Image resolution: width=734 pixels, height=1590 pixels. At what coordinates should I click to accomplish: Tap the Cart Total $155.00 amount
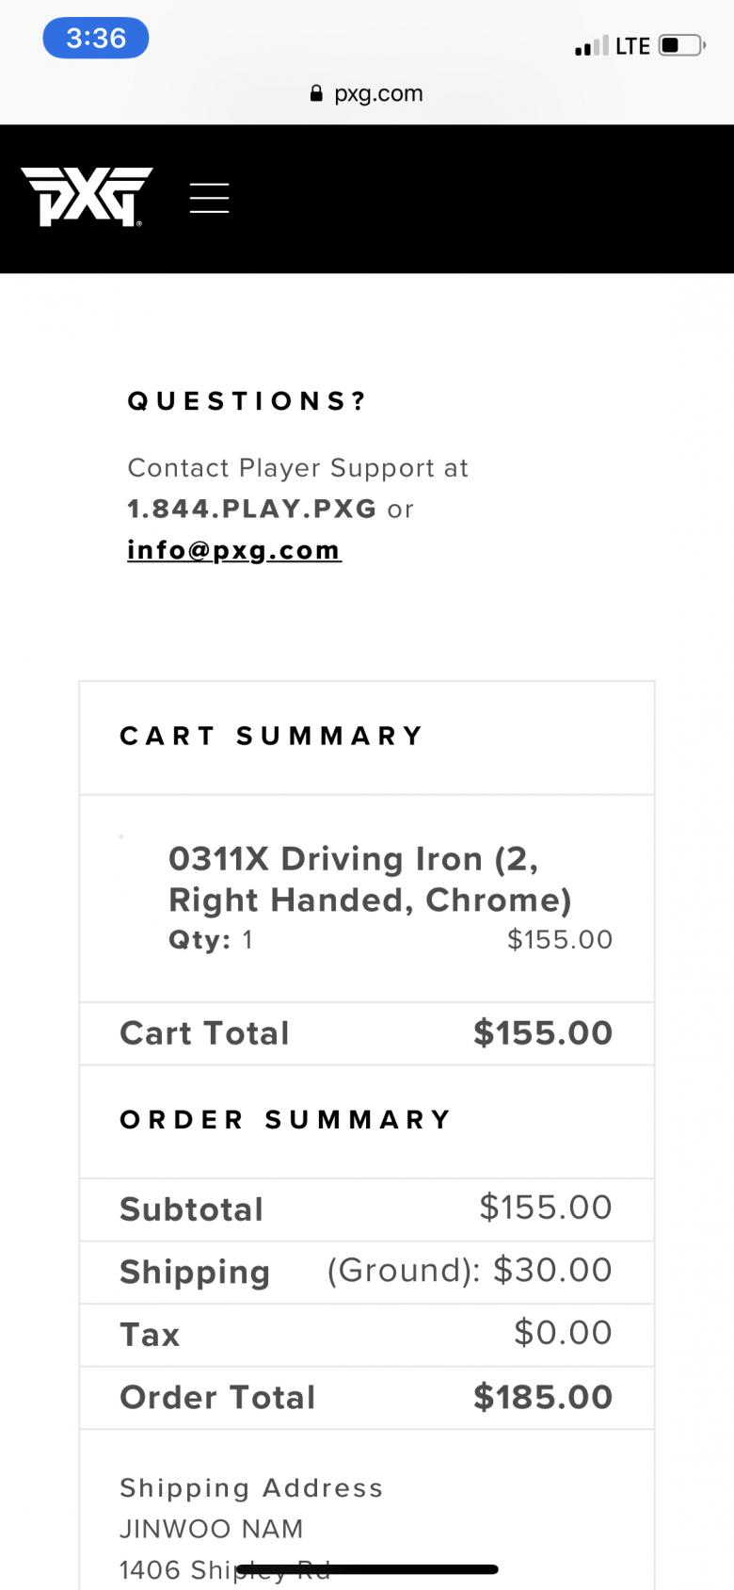(x=543, y=1033)
